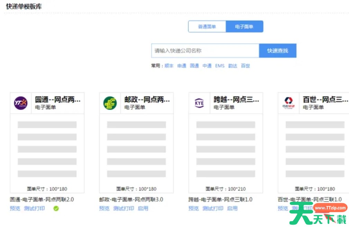
Task: Click the 中通 quick filter link
Action: point(207,66)
